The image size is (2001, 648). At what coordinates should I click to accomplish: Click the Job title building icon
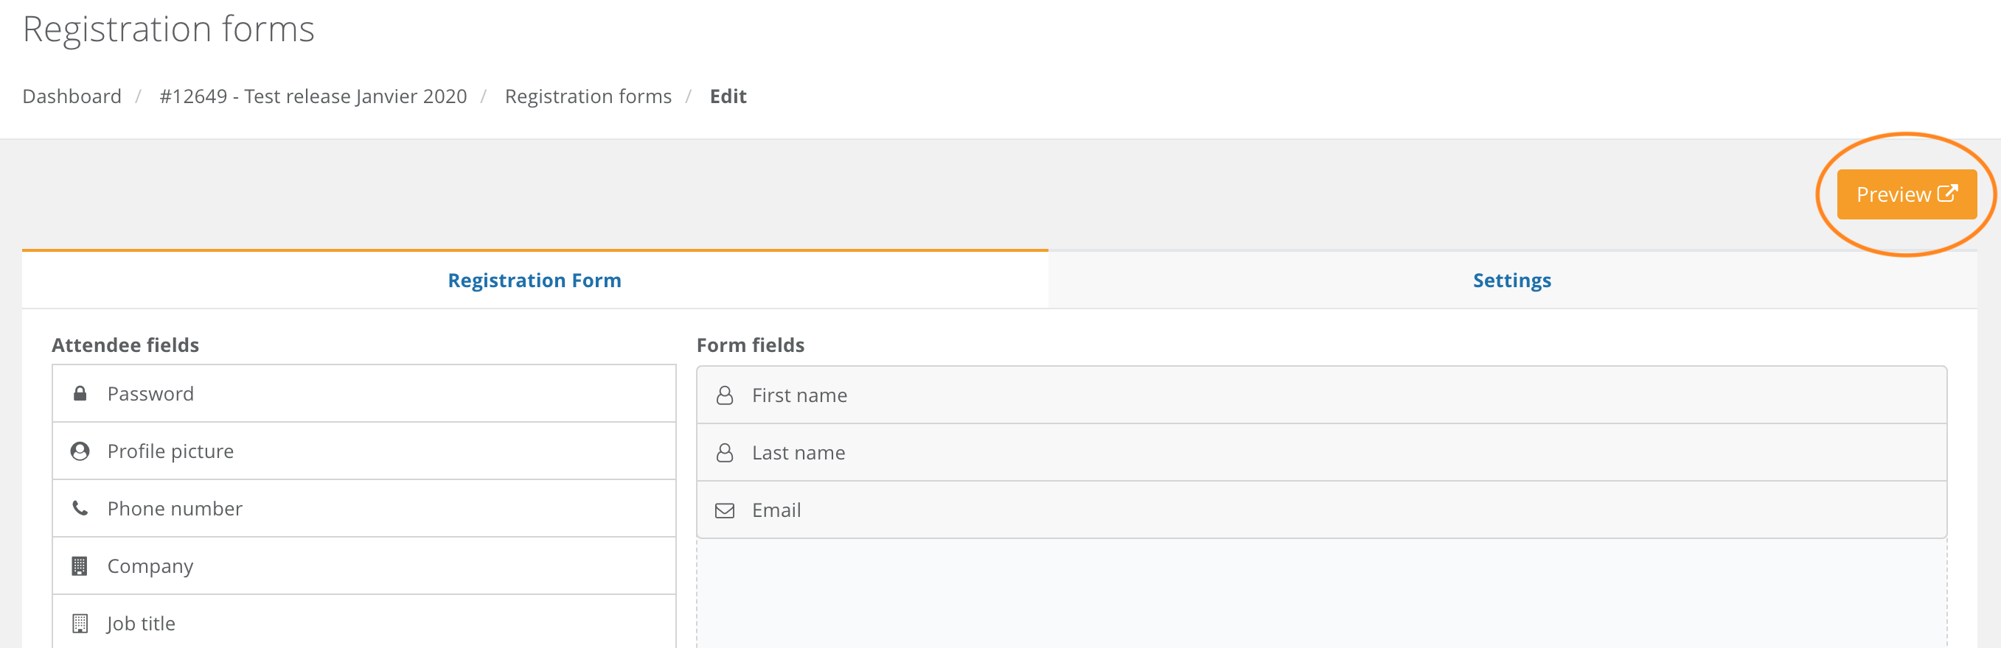coord(80,623)
